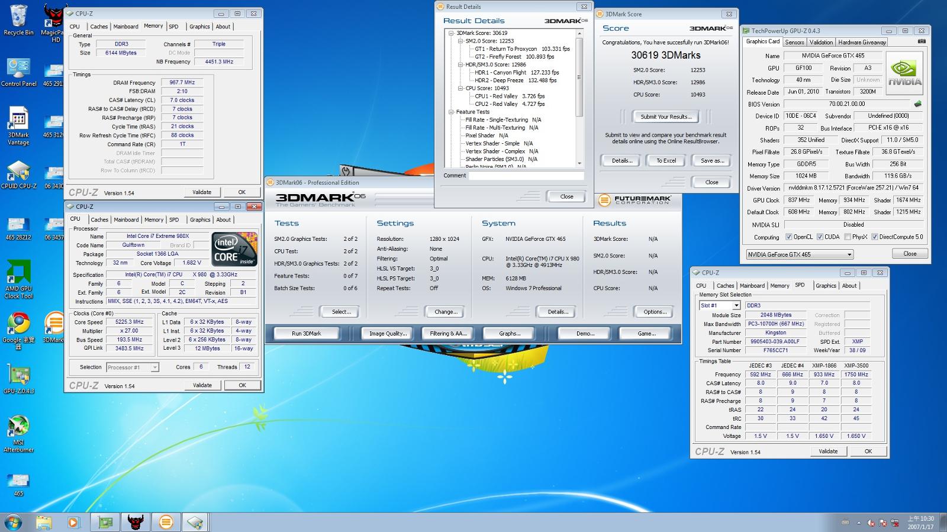This screenshot has width=947, height=532.
Task: Click the taskbar clock showing 10:30
Action: pyautogui.click(x=920, y=523)
